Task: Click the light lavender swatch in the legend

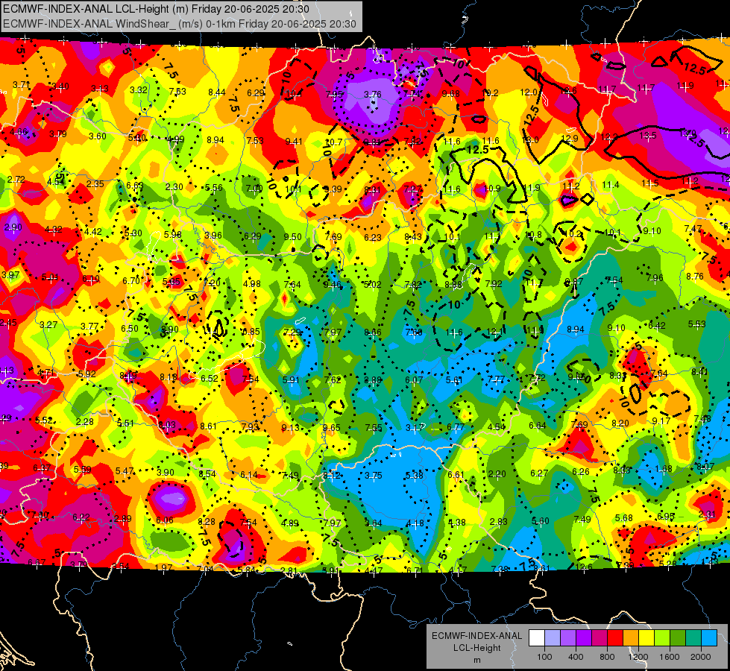Action: click(x=552, y=638)
